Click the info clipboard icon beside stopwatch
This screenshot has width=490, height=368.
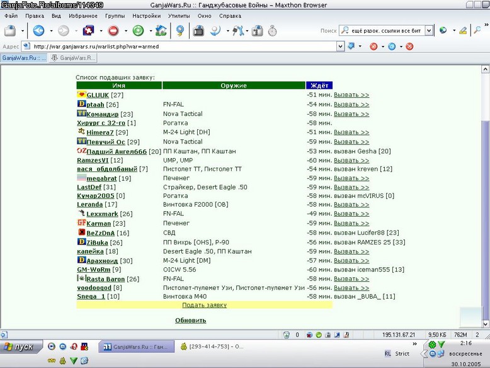[x=257, y=31]
